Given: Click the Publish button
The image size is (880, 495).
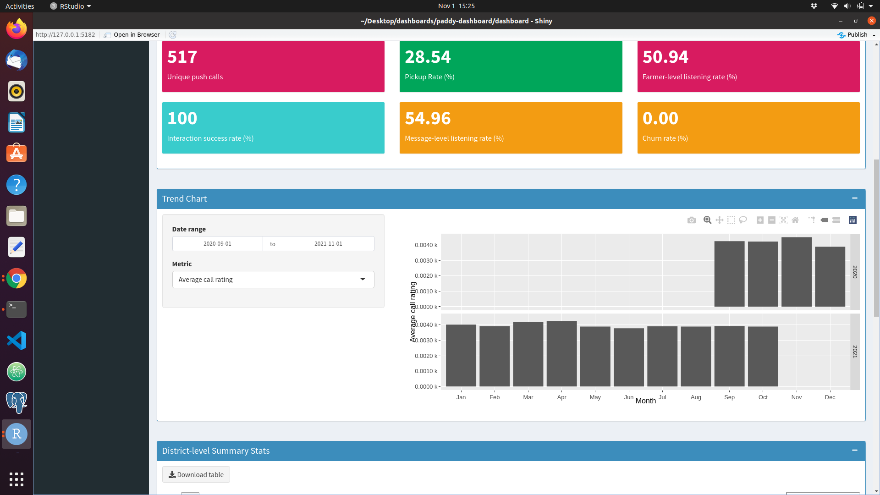Looking at the screenshot, I should coord(853,35).
